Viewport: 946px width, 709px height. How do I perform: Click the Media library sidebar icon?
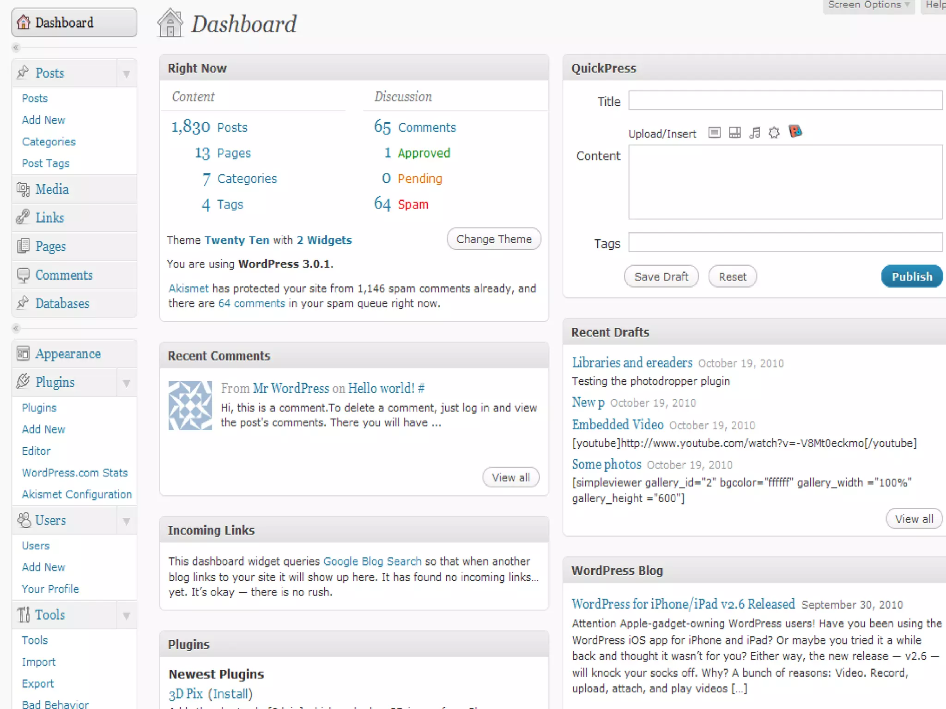23,189
